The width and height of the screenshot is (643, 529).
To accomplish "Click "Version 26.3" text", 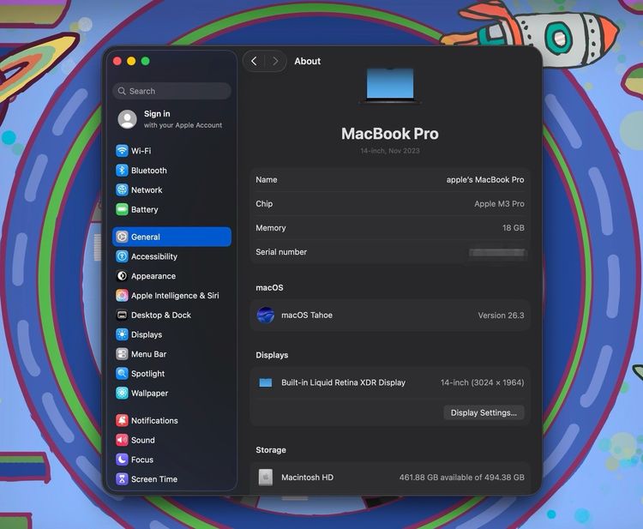I will (x=501, y=316).
